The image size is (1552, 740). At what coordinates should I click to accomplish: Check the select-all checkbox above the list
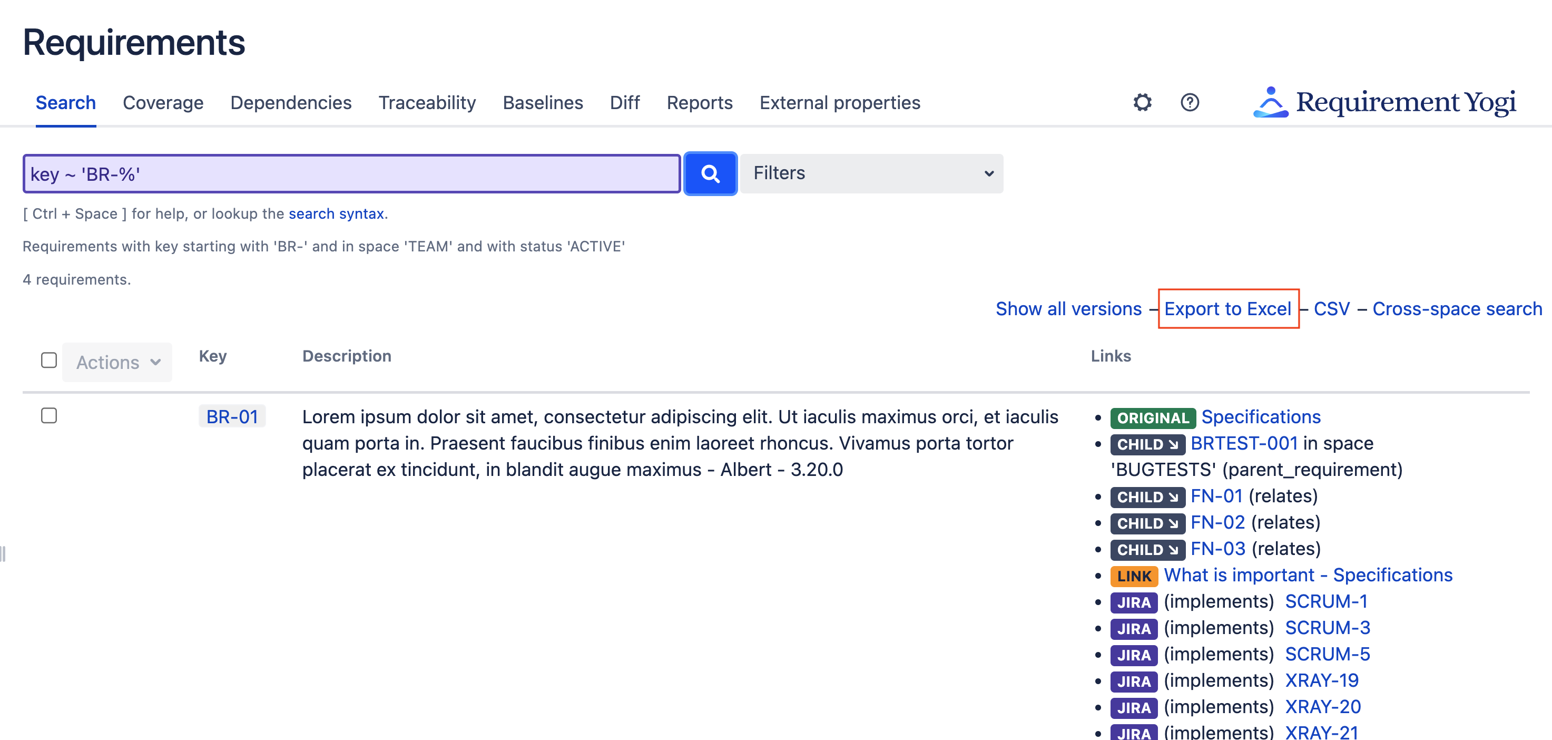pyautogui.click(x=49, y=359)
